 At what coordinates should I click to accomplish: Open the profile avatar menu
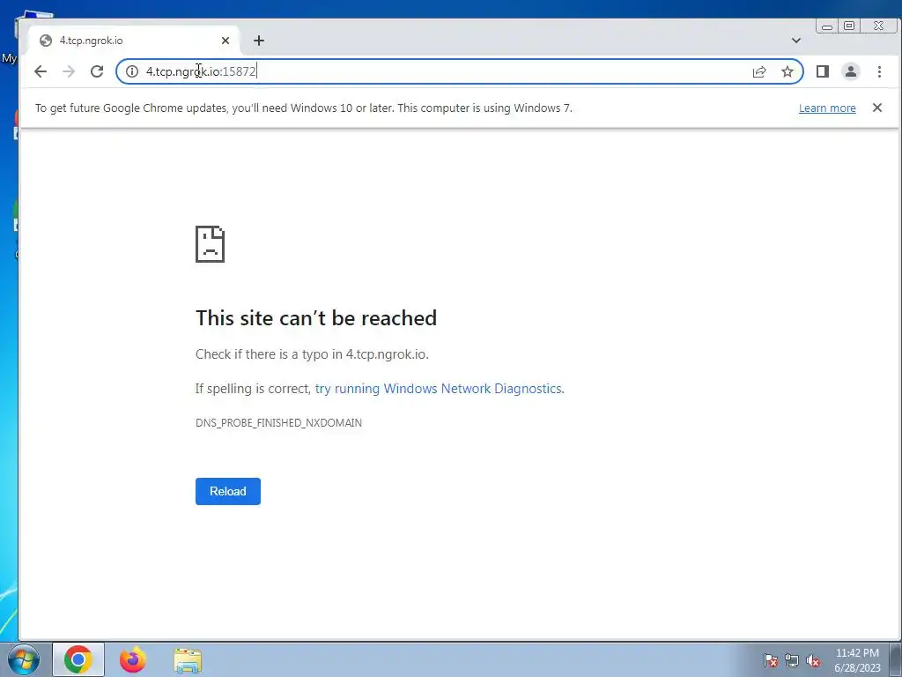coord(851,71)
